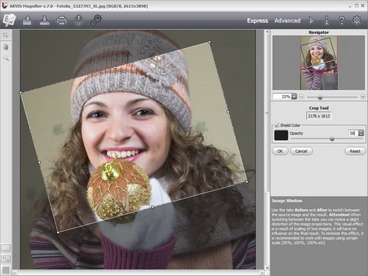Toggle the Shield Color checkbox
Image resolution: width=368 pixels, height=276 pixels.
(277, 125)
